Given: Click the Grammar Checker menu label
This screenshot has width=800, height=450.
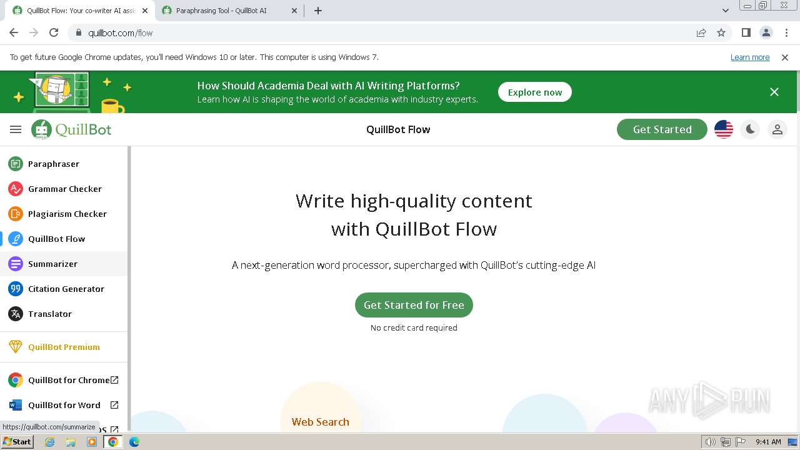Looking at the screenshot, I should [65, 189].
